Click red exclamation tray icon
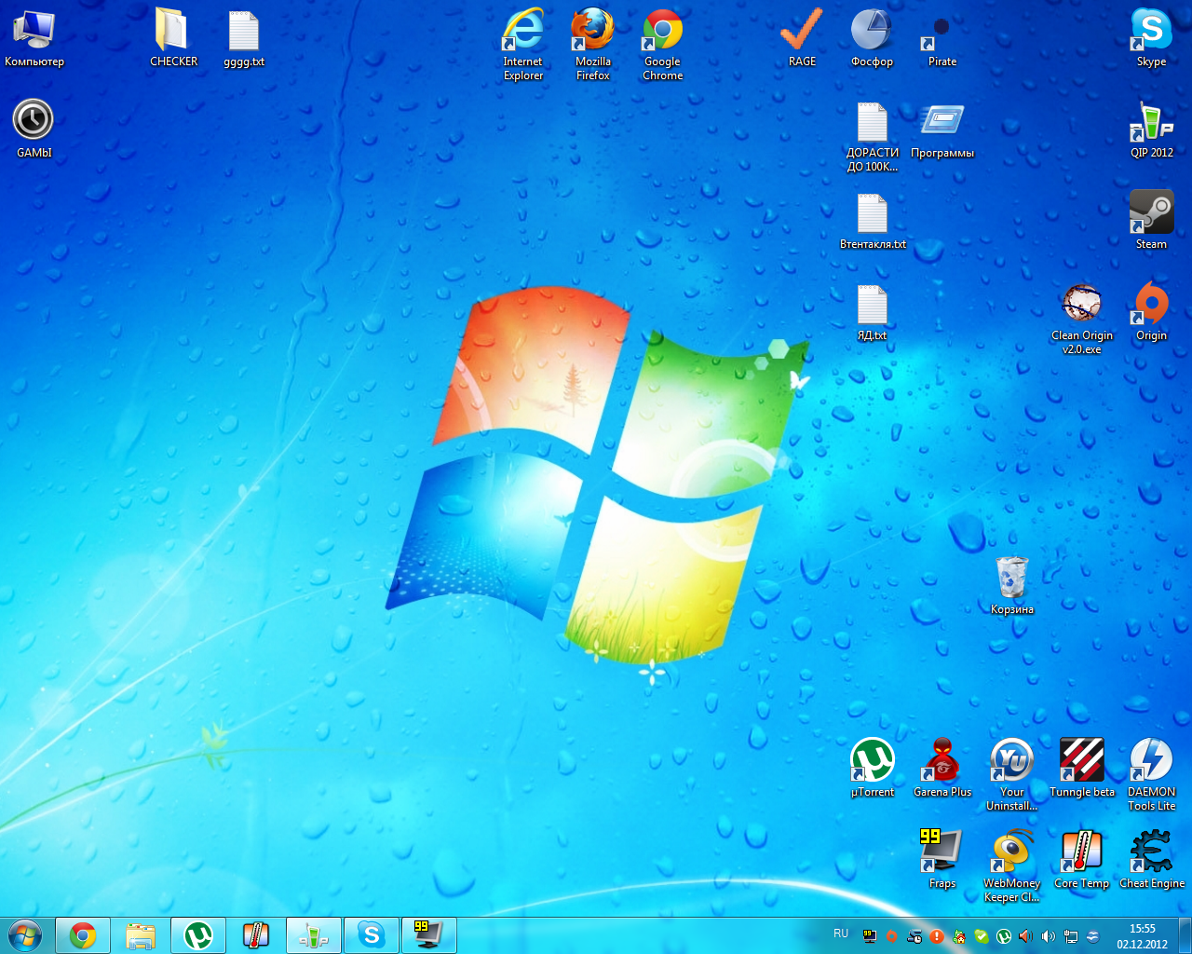The image size is (1192, 954). [937, 936]
